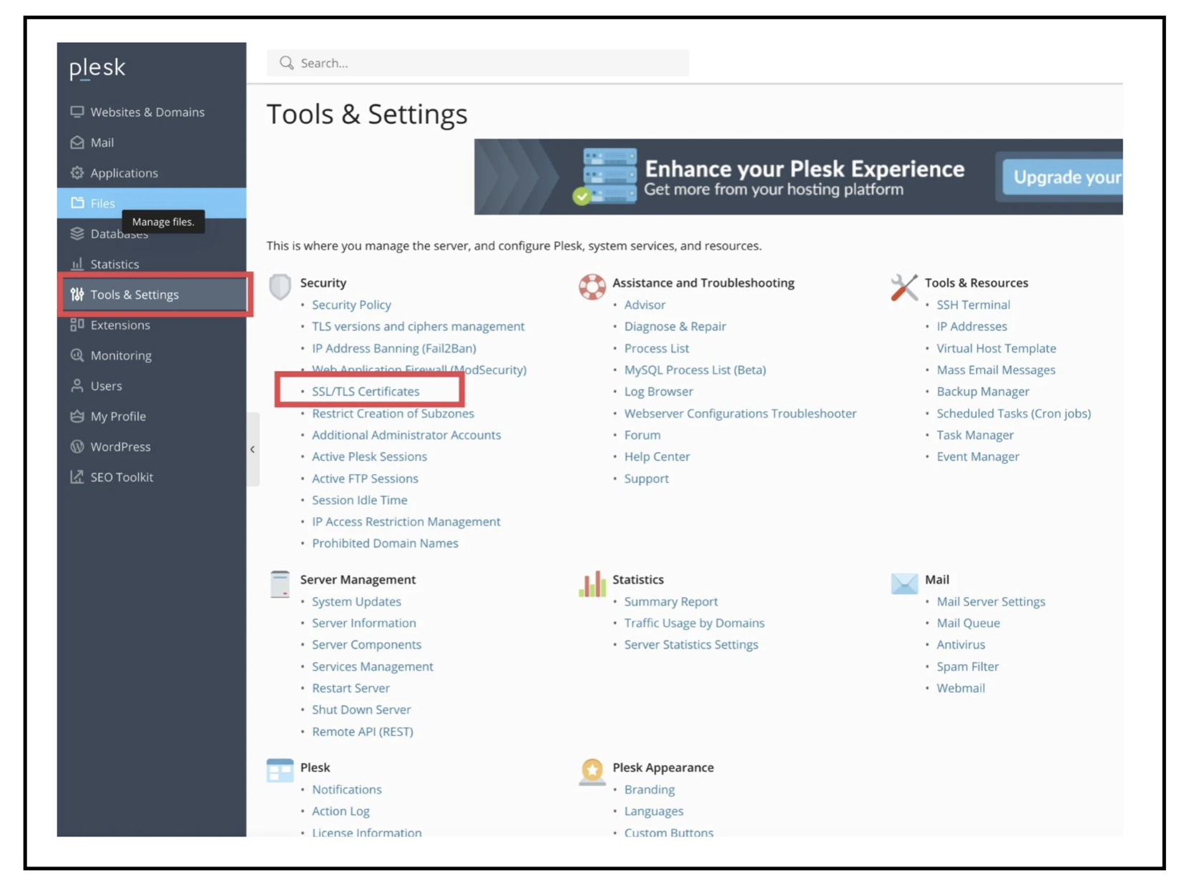The image size is (1189, 888).
Task: Open IP Access Restriction Management
Action: [406, 521]
